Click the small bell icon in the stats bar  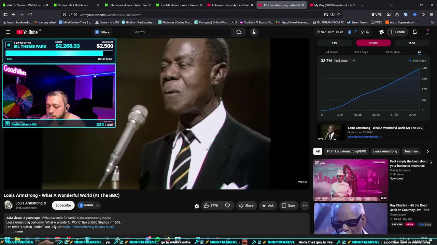point(367,32)
